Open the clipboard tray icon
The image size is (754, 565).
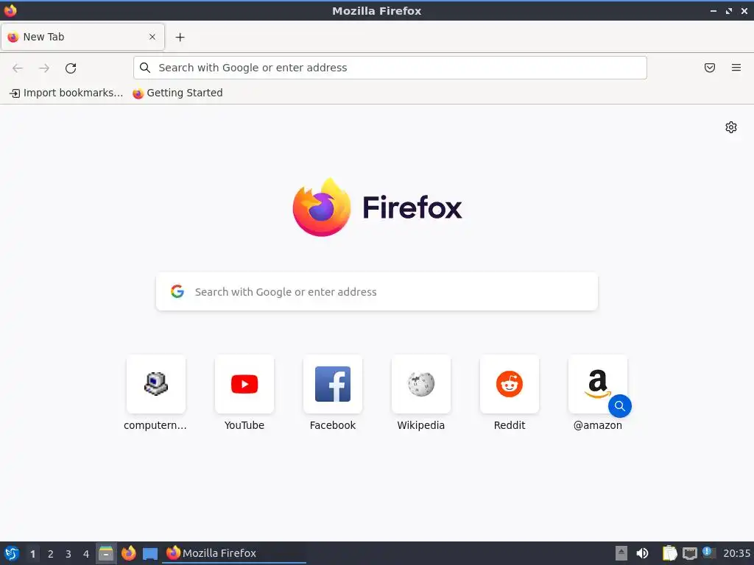(669, 553)
